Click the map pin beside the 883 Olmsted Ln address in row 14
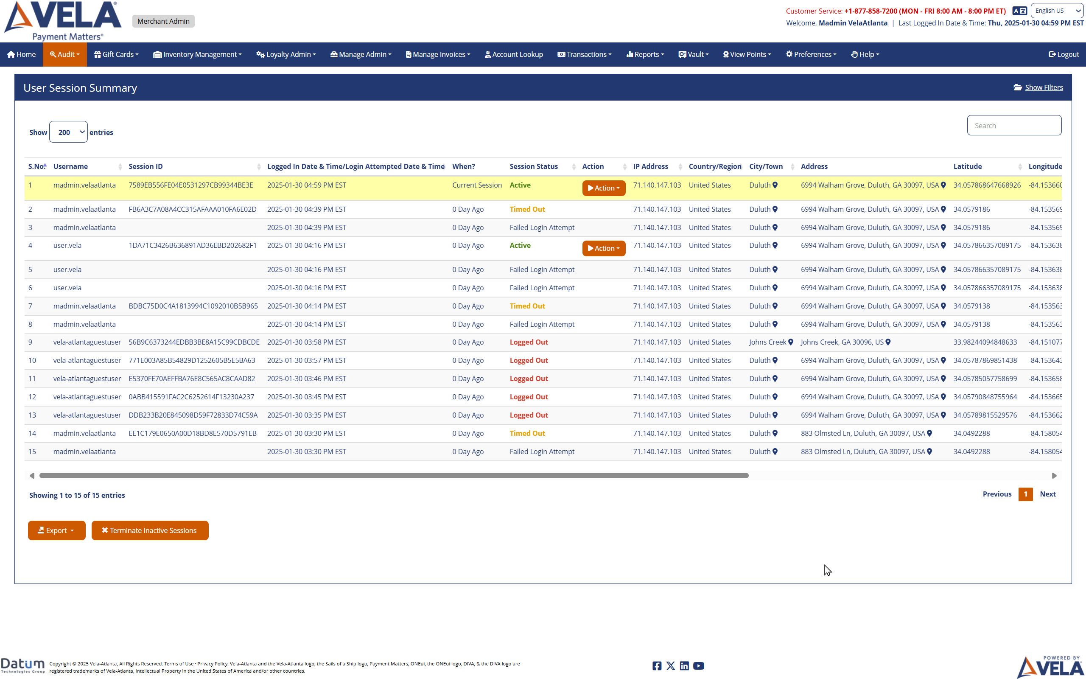The width and height of the screenshot is (1086, 679). point(929,433)
